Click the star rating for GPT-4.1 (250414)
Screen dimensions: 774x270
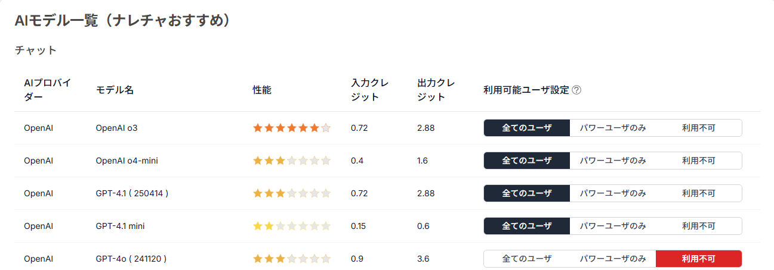(x=291, y=193)
